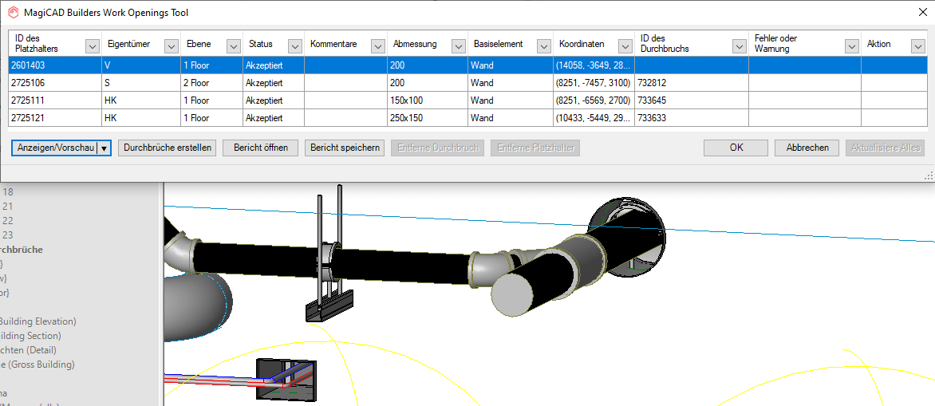The image size is (935, 406).
Task: Select the row with placeholder ID 2725106
Action: point(53,83)
